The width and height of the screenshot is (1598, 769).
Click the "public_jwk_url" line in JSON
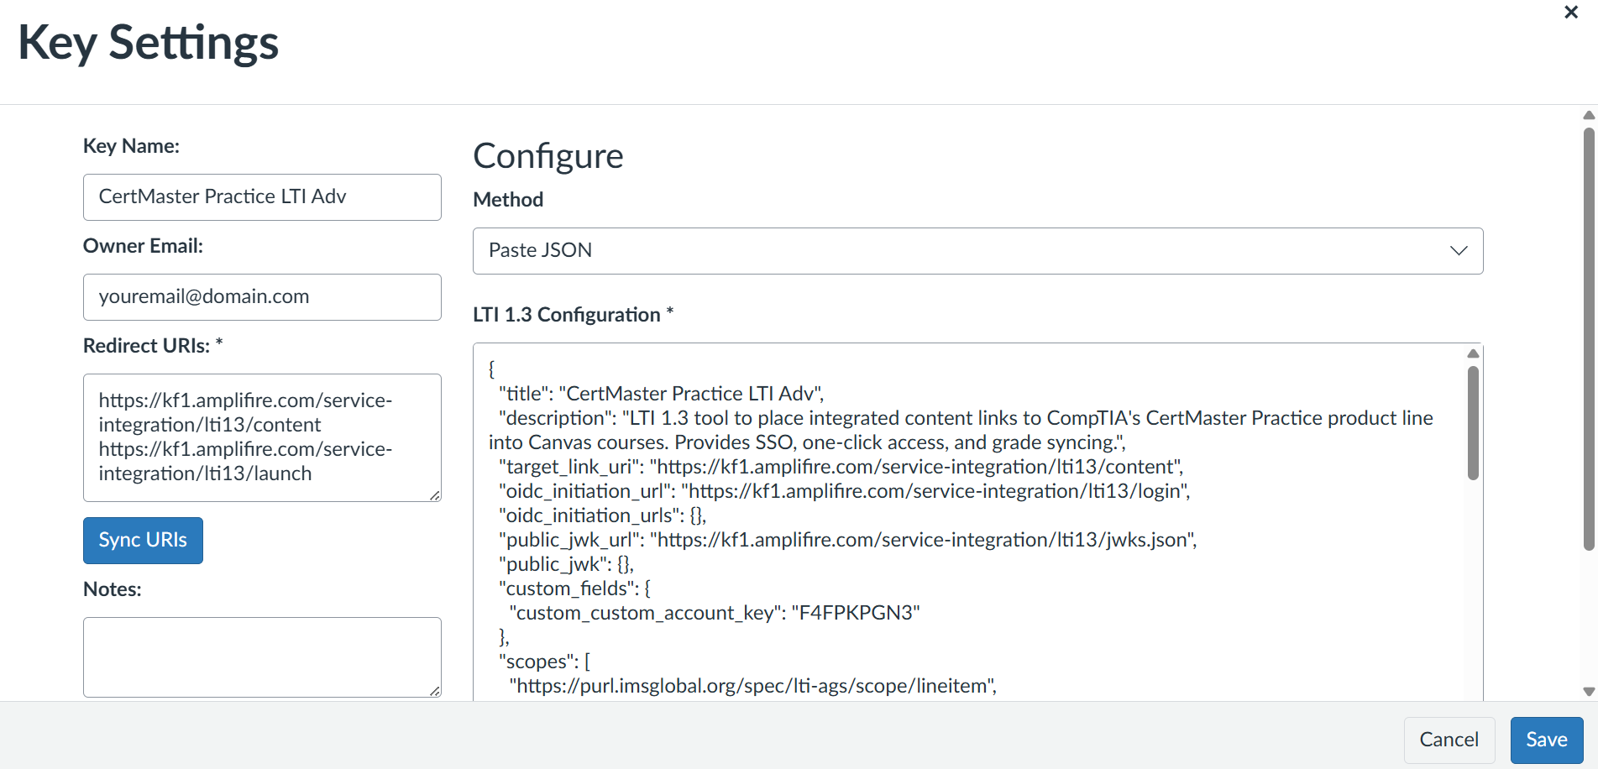click(847, 540)
